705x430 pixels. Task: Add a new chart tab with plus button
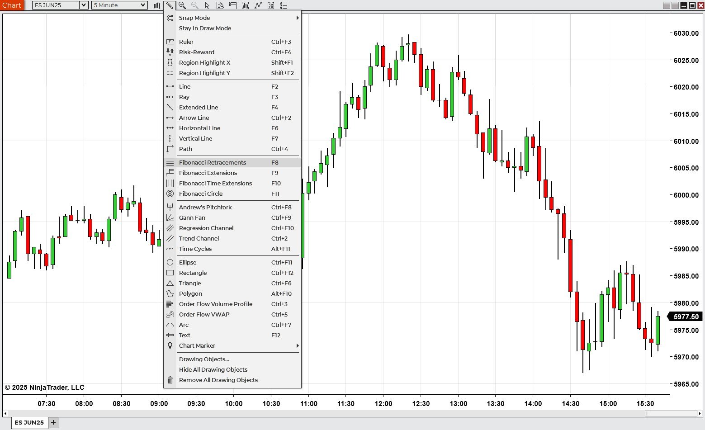(x=53, y=422)
